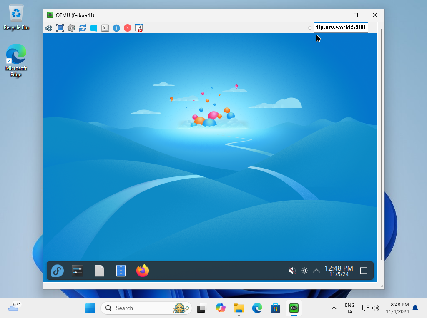Open Windows volume tray icon
Image resolution: width=427 pixels, height=318 pixels.
click(x=376, y=308)
